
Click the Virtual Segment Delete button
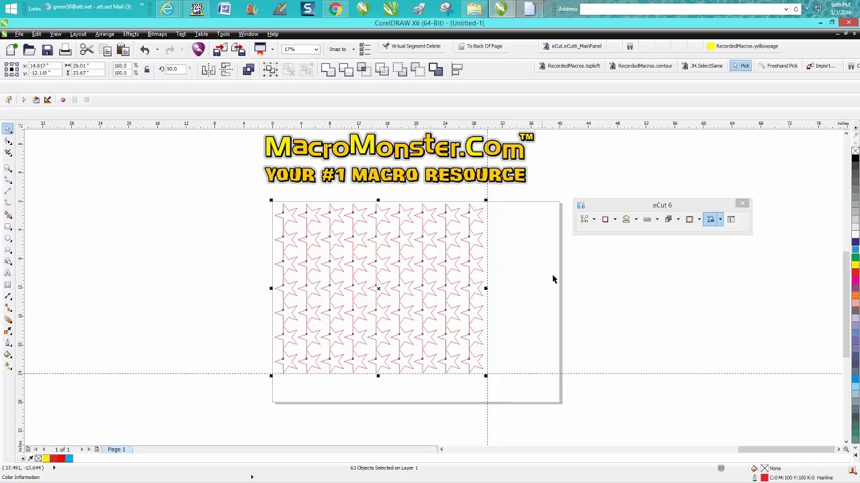411,46
